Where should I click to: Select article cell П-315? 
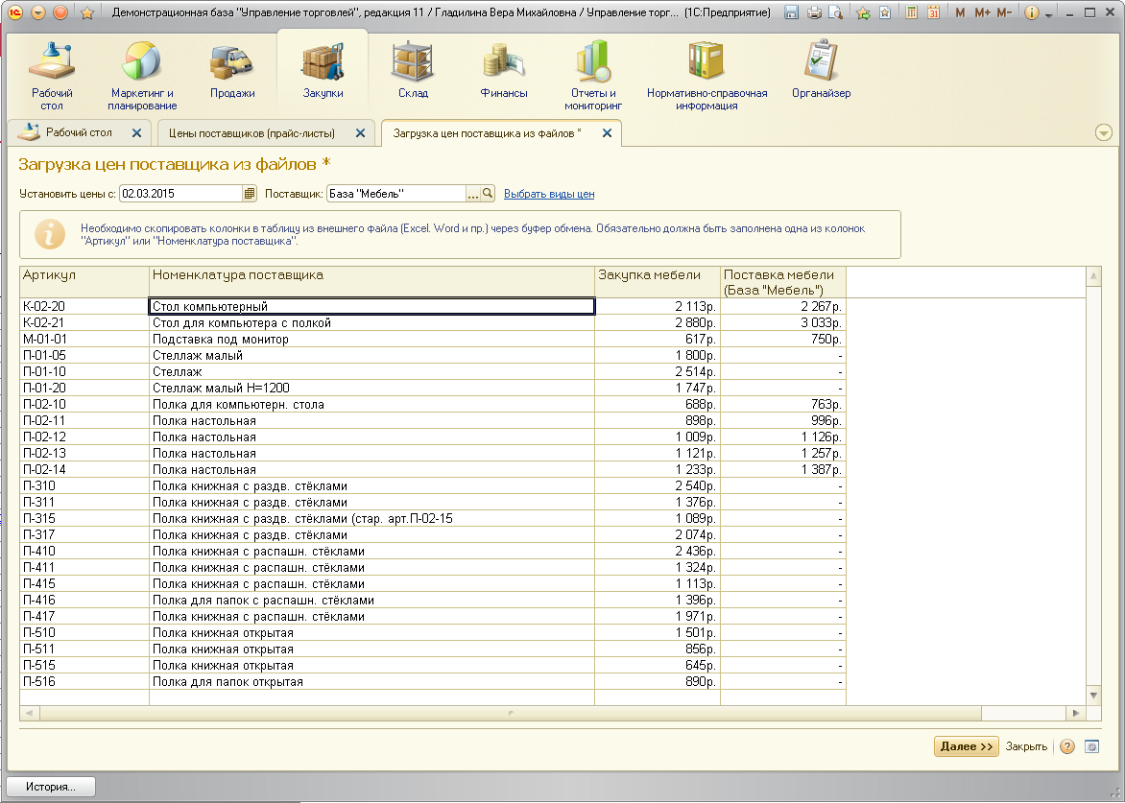tap(84, 518)
